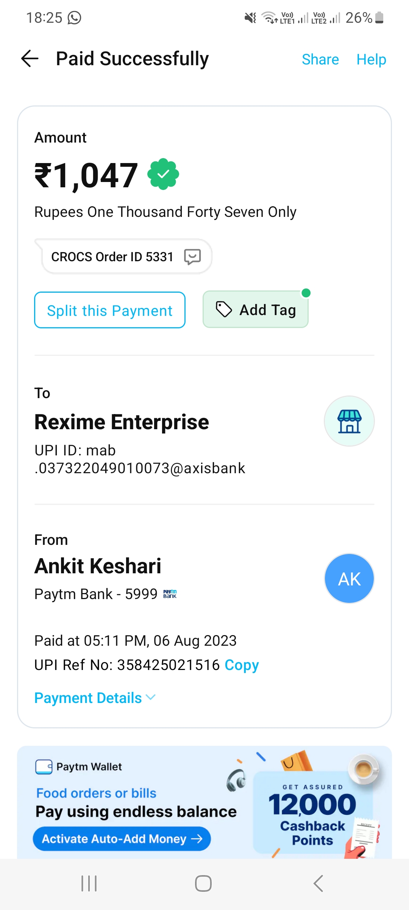Click Split this Payment button
Screen dimensions: 409x910
click(110, 310)
